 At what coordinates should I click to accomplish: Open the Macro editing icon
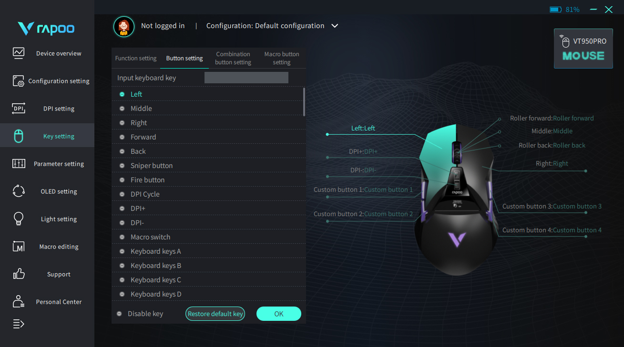click(19, 247)
